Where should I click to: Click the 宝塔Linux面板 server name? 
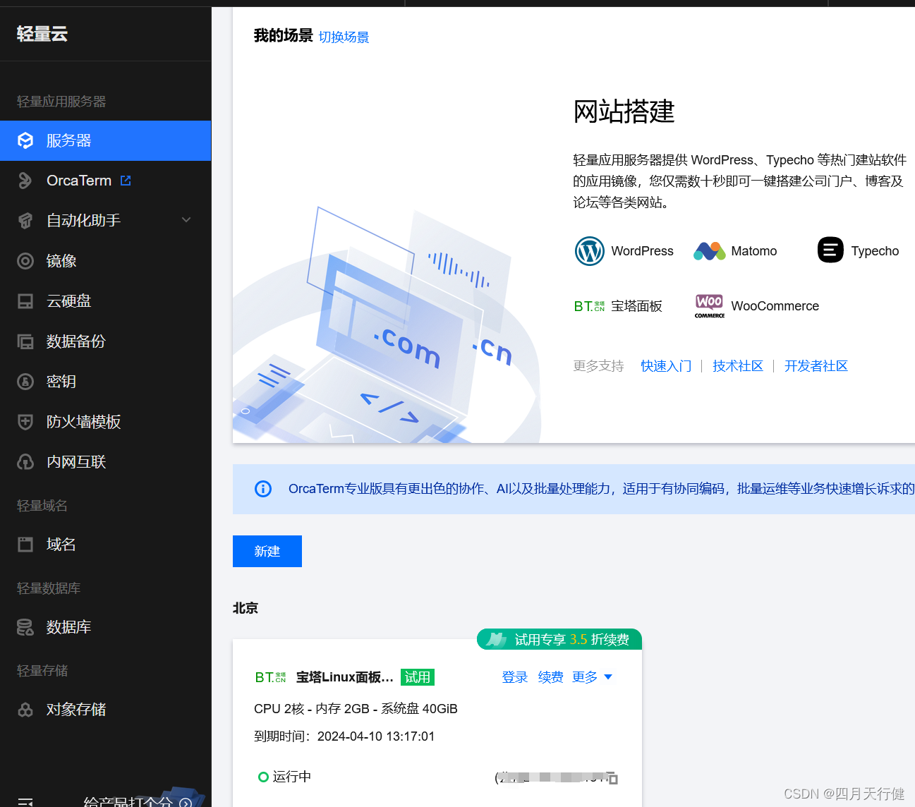click(x=345, y=677)
